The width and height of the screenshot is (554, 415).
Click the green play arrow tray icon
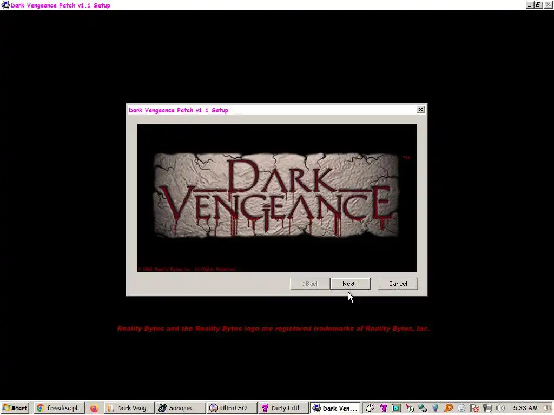click(x=410, y=409)
